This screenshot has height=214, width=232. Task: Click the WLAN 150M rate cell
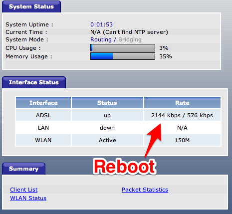coord(182,140)
